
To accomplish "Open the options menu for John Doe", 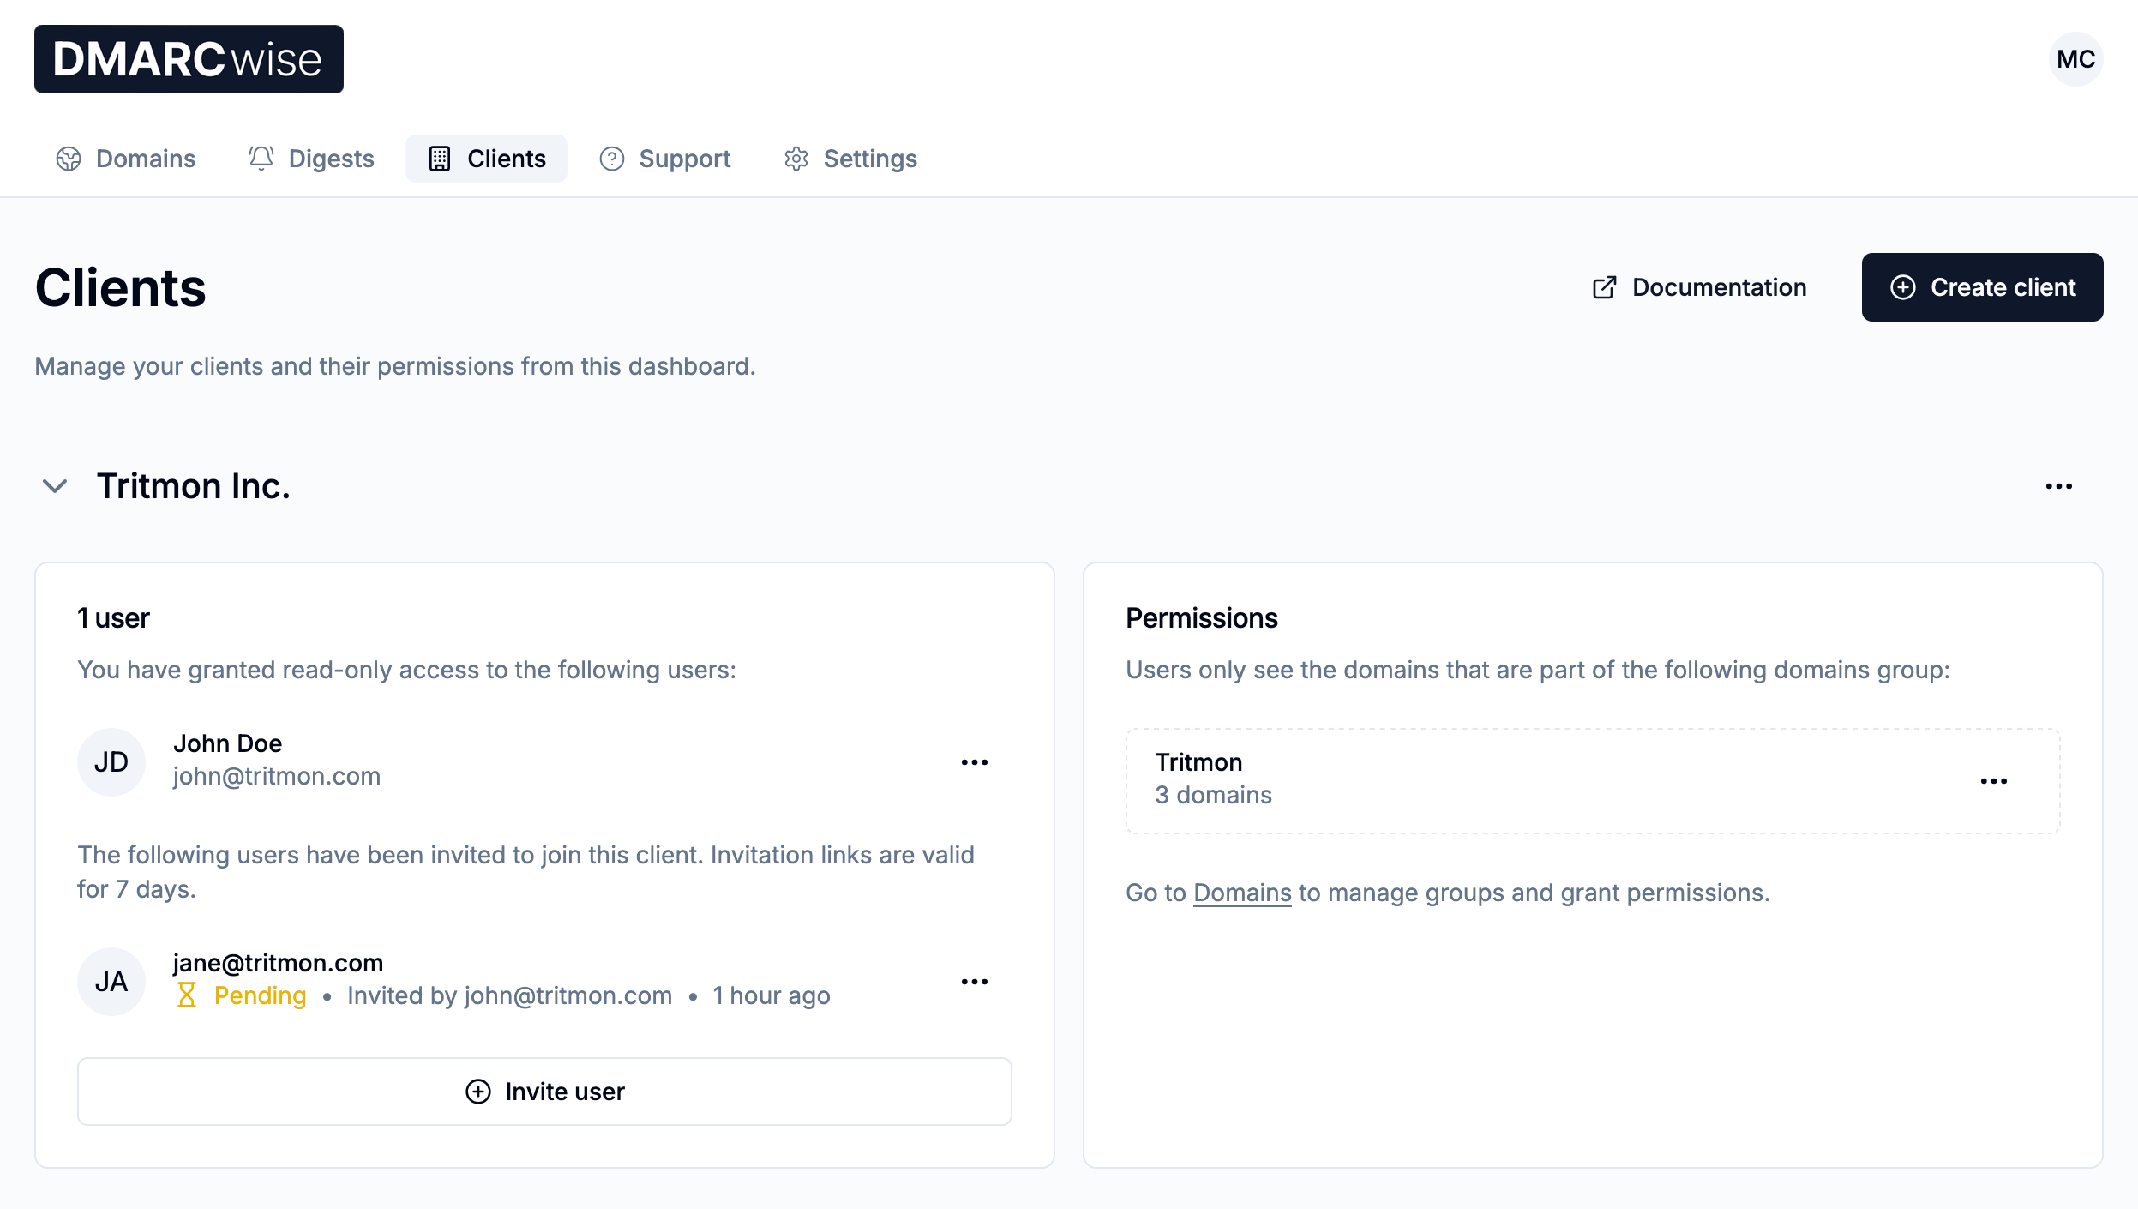I will 974,762.
